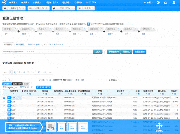Open slip icon for order 1007

[x=9, y=106]
